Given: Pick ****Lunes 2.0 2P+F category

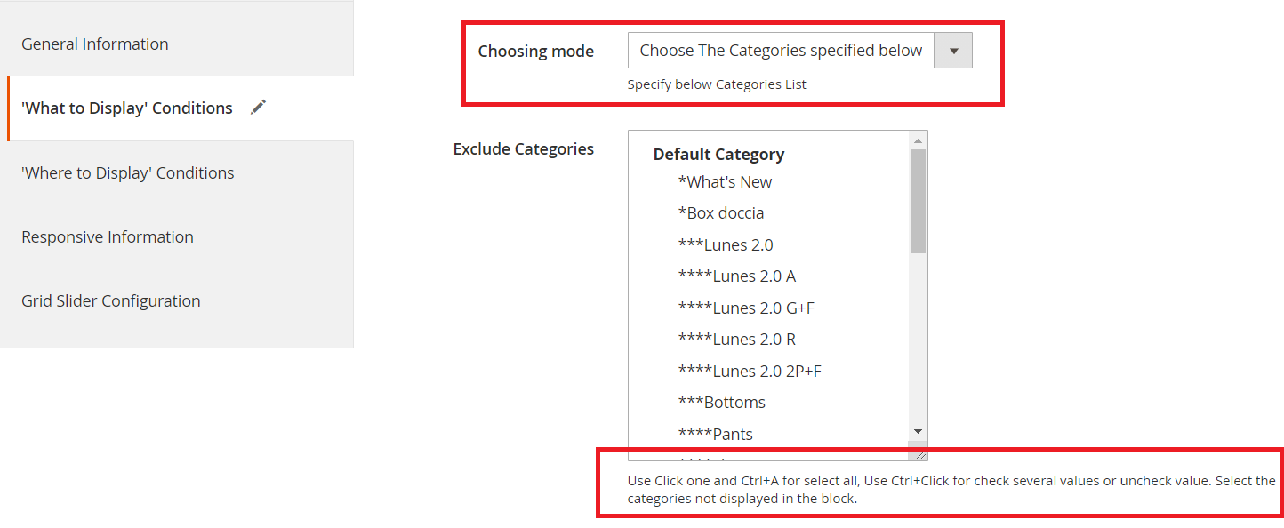Looking at the screenshot, I should (750, 371).
